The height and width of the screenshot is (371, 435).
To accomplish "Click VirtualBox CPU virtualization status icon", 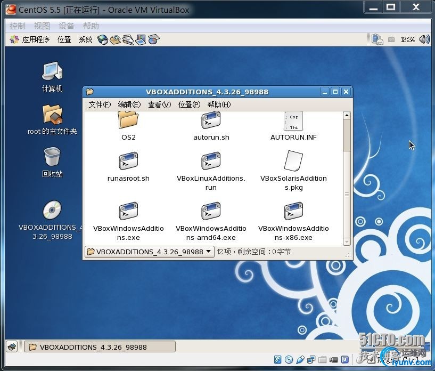I will [x=344, y=360].
